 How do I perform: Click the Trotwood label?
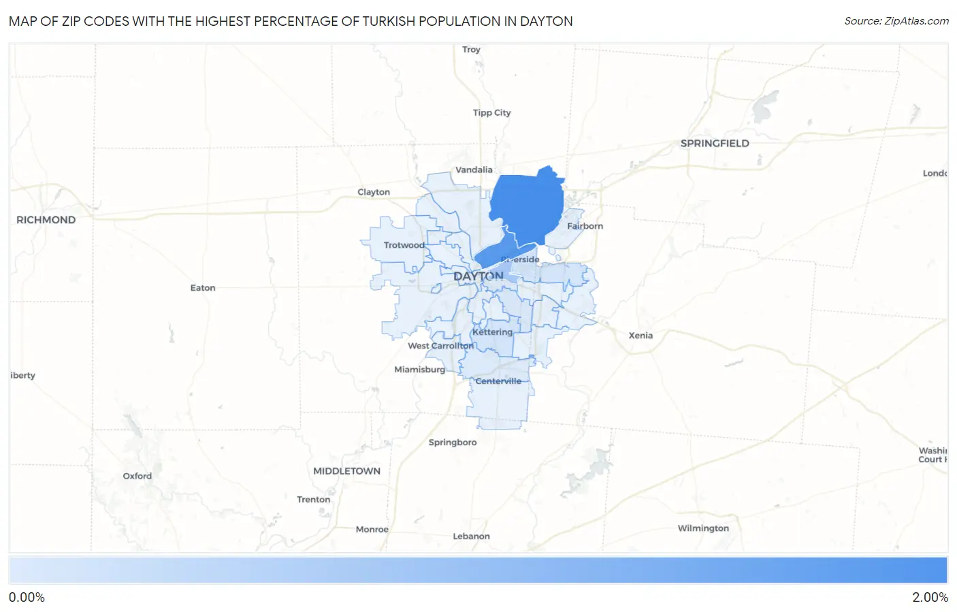(404, 245)
